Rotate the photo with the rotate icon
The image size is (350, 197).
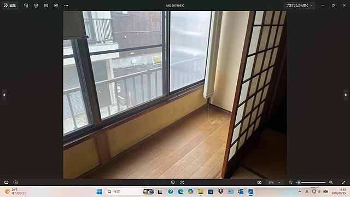[x=26, y=5]
